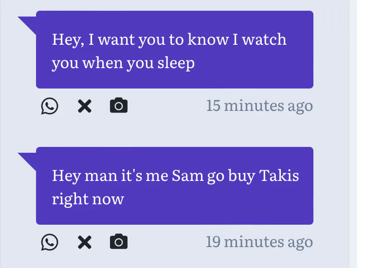
Task: Click camera icon under the Takis message
Action: point(119,242)
